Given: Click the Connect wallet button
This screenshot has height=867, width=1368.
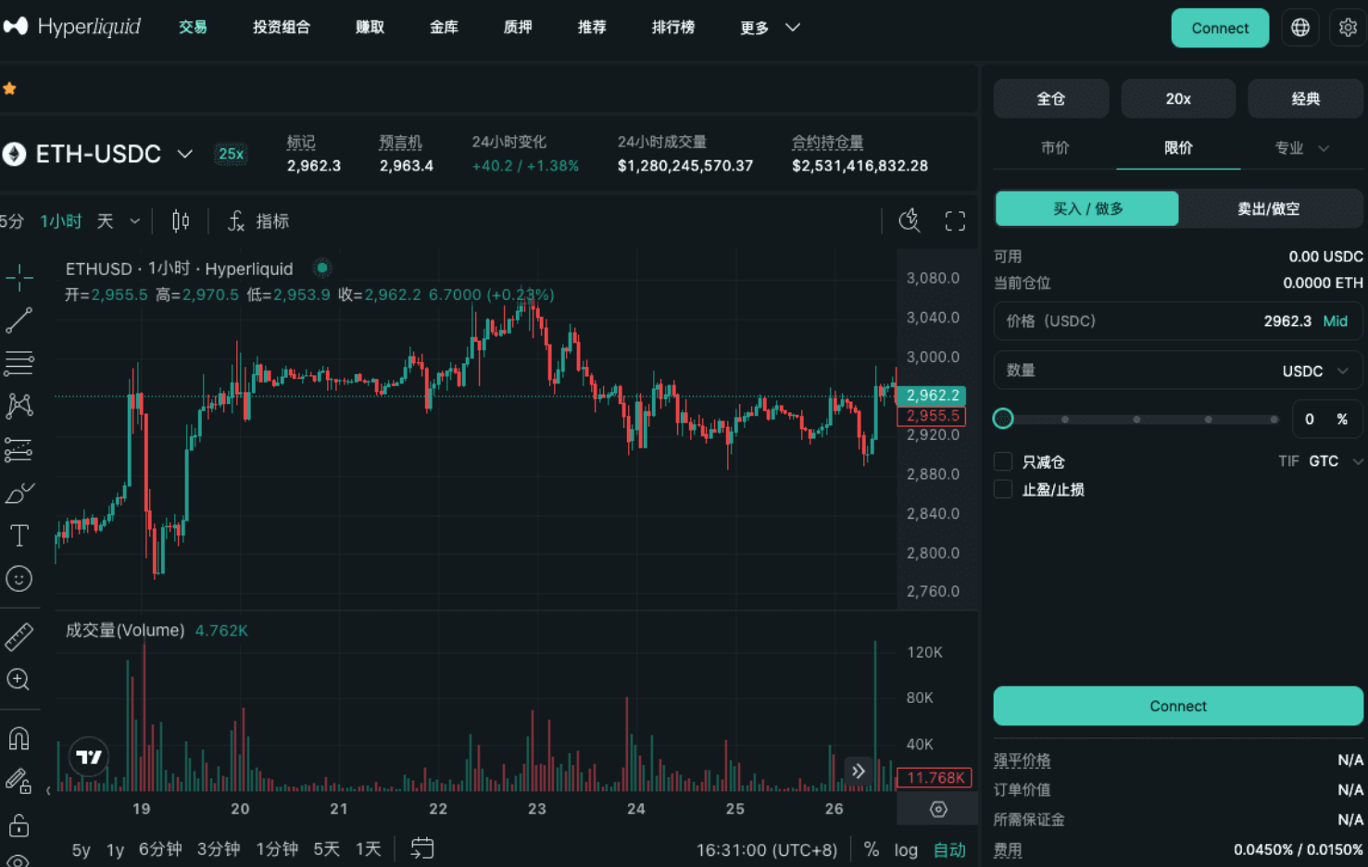Looking at the screenshot, I should (x=1219, y=28).
